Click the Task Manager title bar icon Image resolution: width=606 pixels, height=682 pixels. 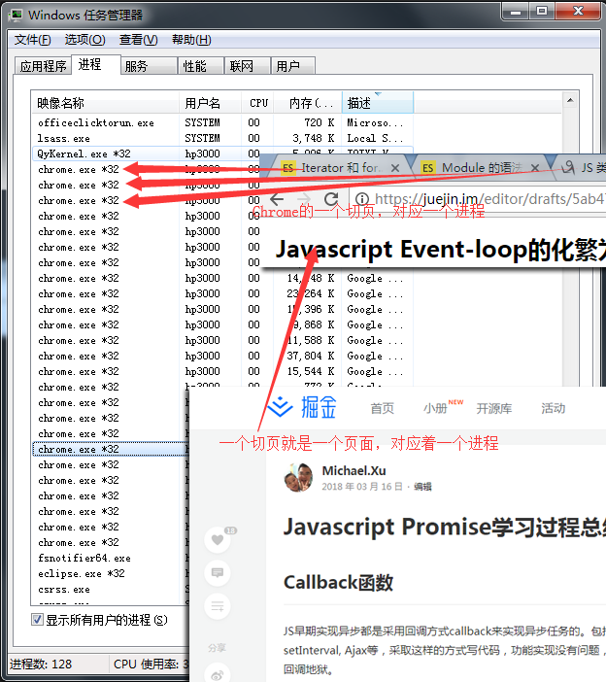pos(17,16)
